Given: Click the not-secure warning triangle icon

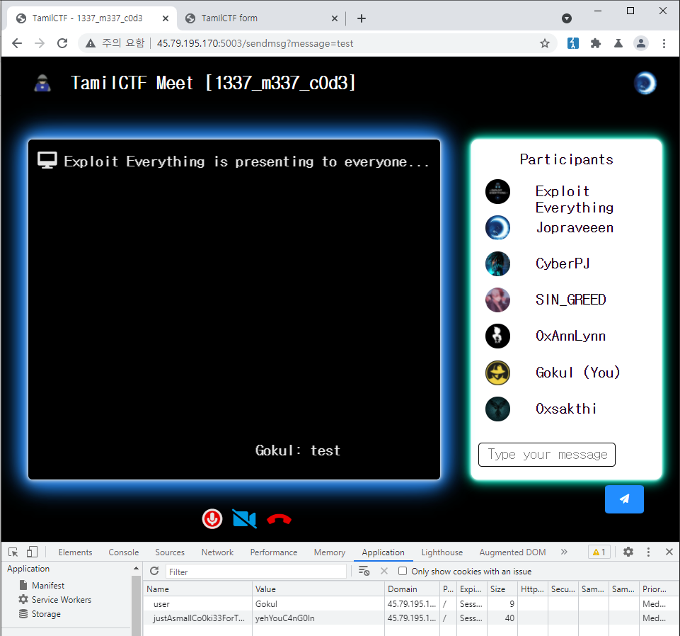Looking at the screenshot, I should point(90,43).
